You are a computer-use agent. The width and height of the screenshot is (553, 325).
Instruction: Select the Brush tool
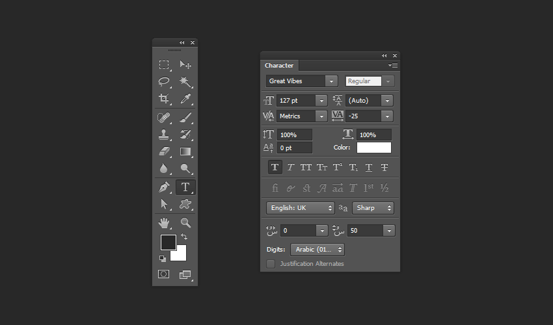click(185, 118)
